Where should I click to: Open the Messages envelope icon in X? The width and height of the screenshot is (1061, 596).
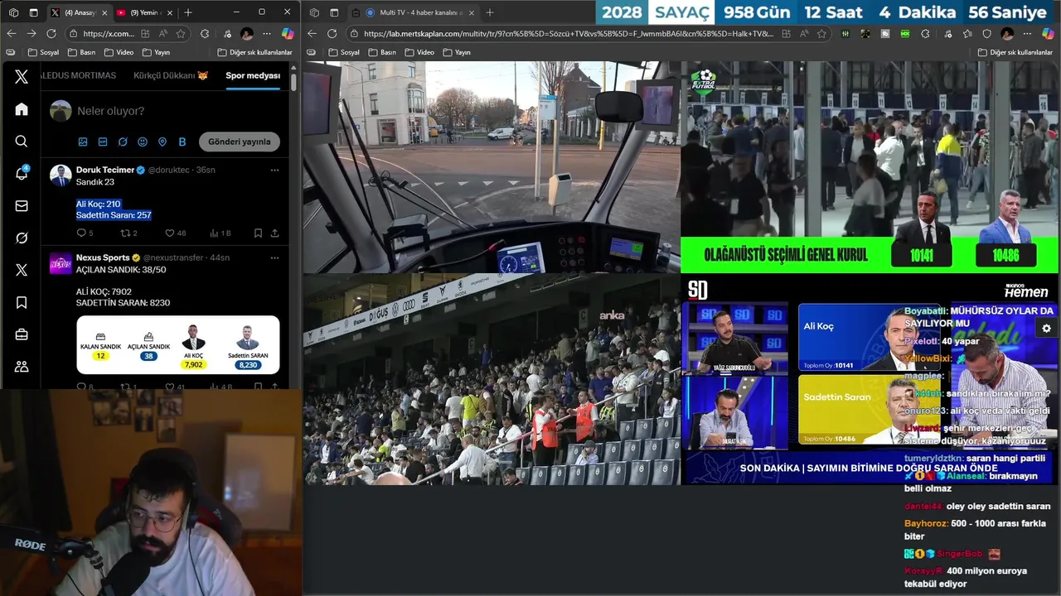click(22, 206)
